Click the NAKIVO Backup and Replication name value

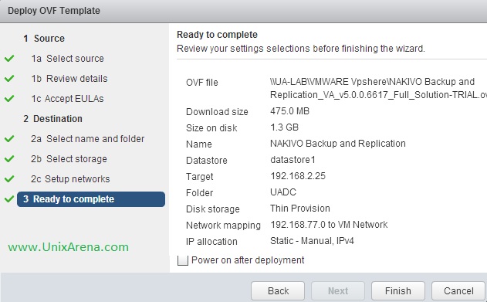(x=338, y=144)
